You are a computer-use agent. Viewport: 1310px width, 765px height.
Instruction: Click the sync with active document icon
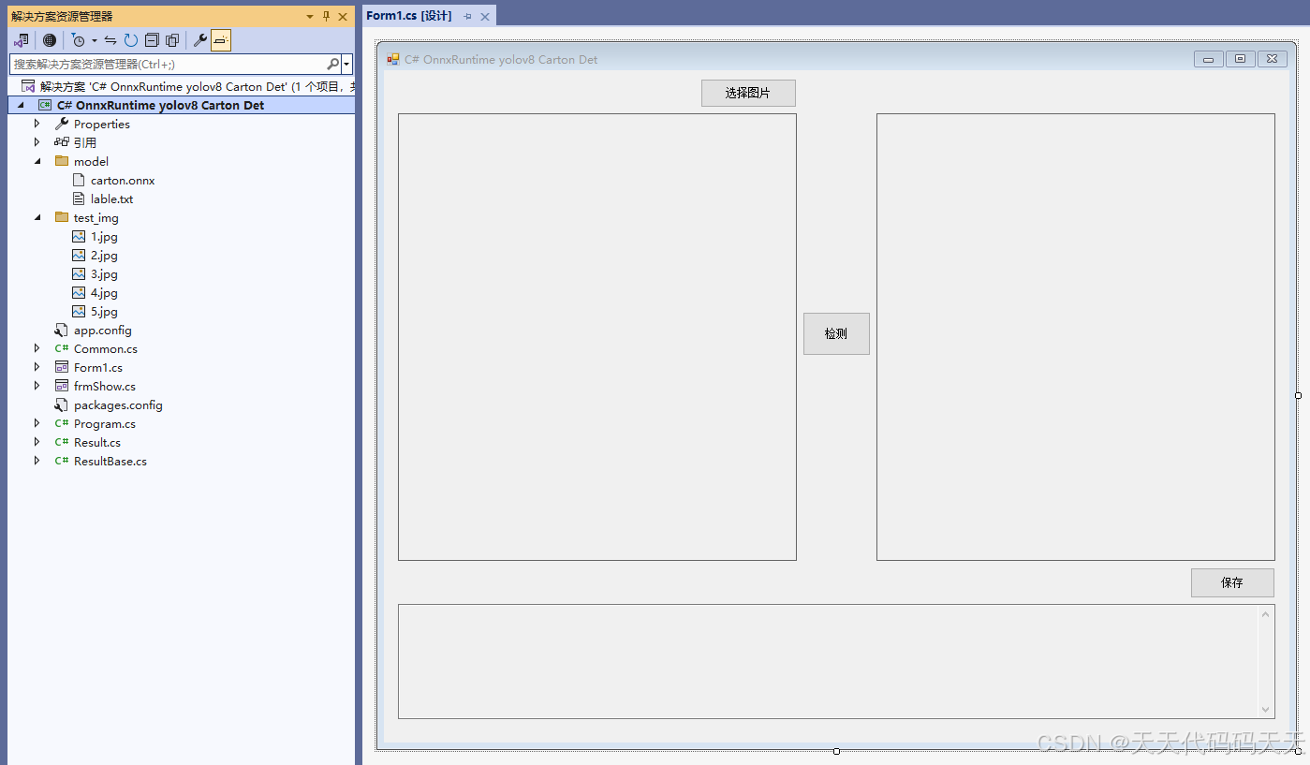coord(110,40)
